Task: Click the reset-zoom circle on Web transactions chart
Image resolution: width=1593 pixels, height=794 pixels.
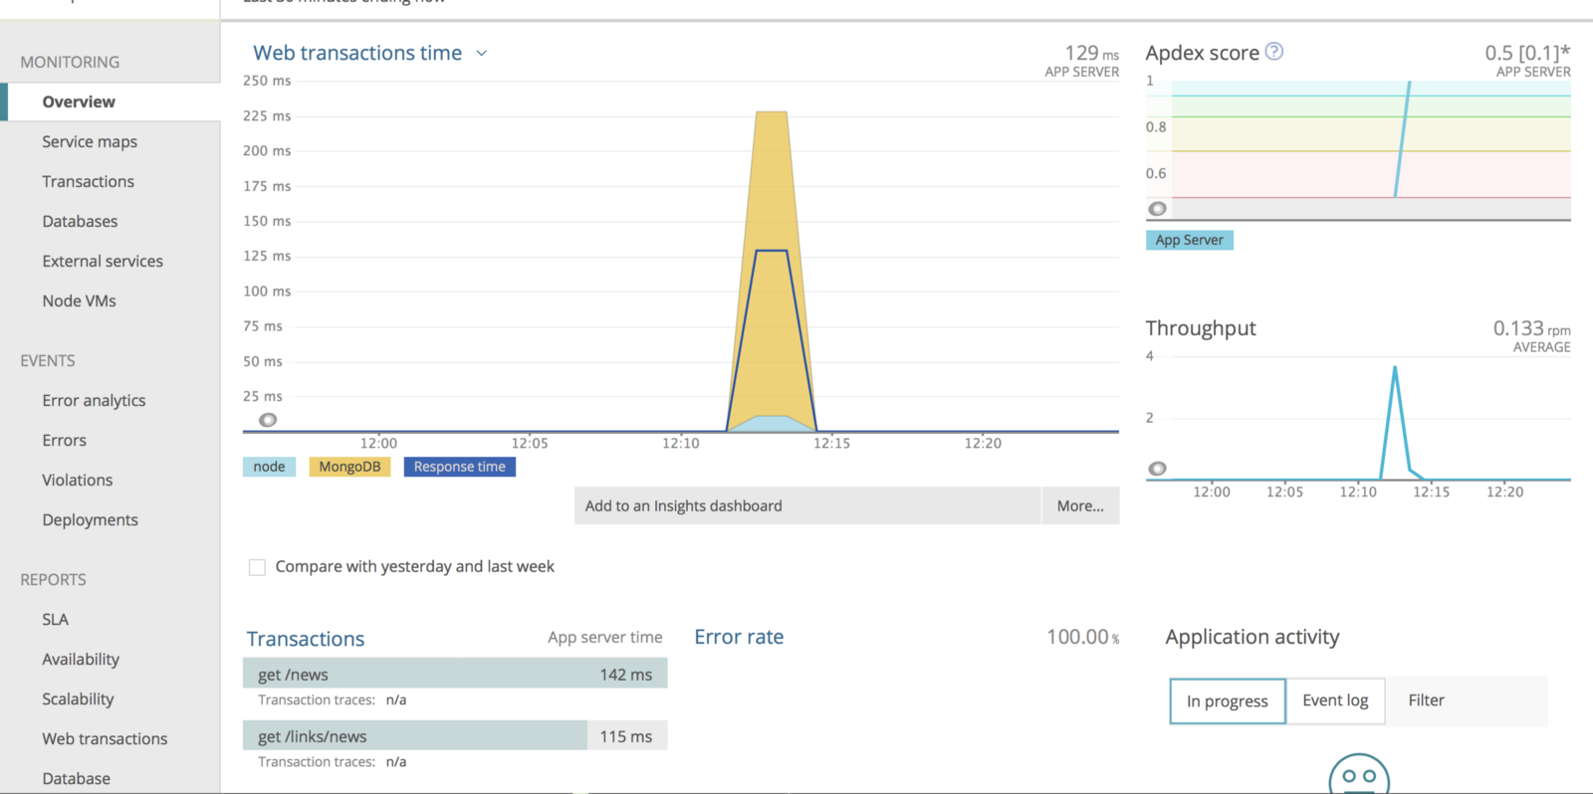Action: coord(268,420)
